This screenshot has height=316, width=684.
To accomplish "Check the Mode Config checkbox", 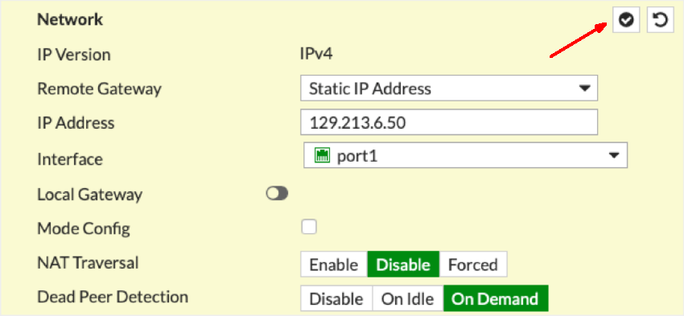I will point(309,227).
